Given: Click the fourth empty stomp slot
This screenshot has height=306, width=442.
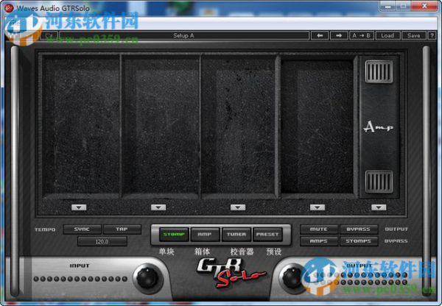Looking at the screenshot, I should [x=318, y=126].
